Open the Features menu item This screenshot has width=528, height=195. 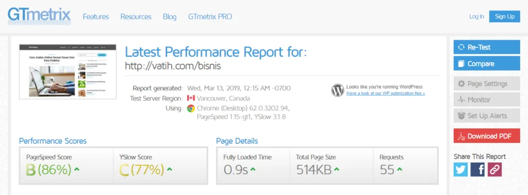[x=96, y=17]
